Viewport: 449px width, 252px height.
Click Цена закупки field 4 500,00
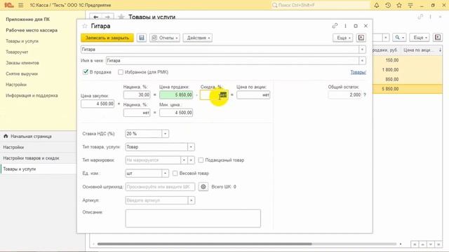point(98,104)
